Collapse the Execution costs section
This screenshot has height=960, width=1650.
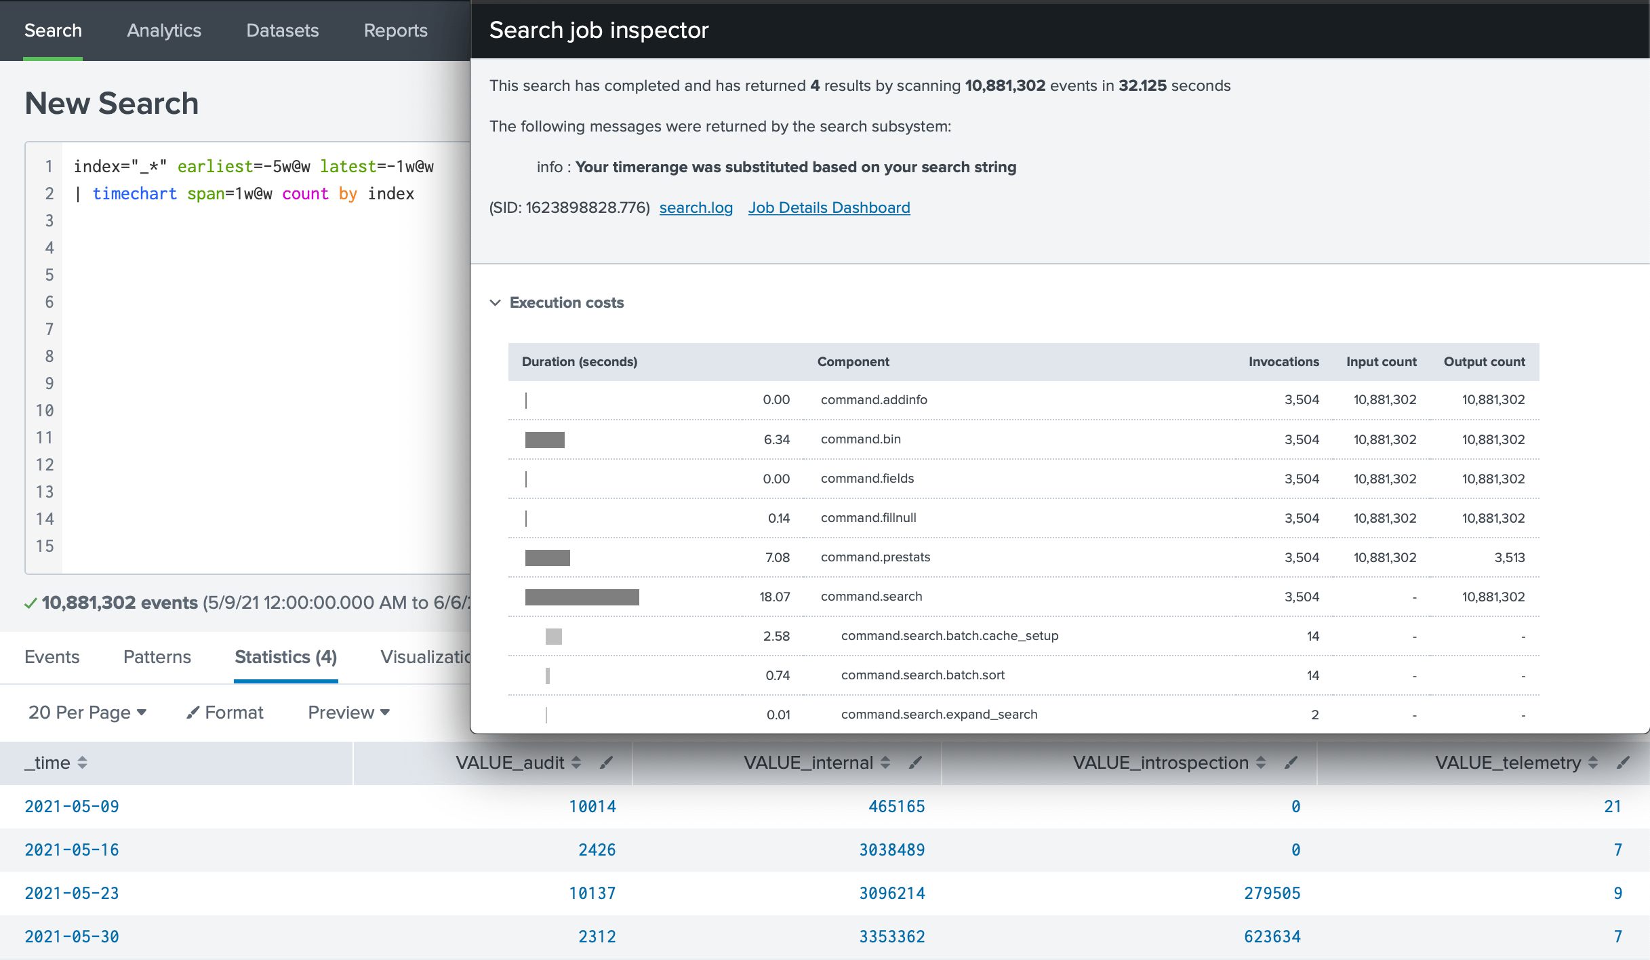[x=496, y=303]
